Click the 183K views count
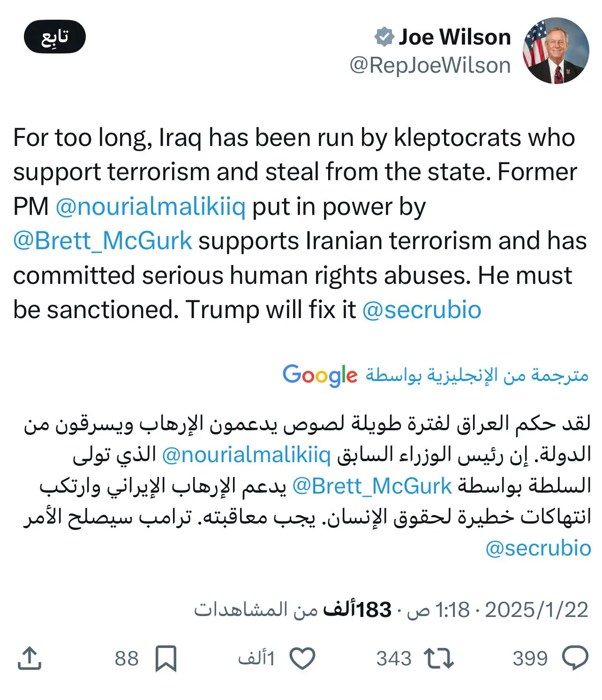 pos(356,610)
